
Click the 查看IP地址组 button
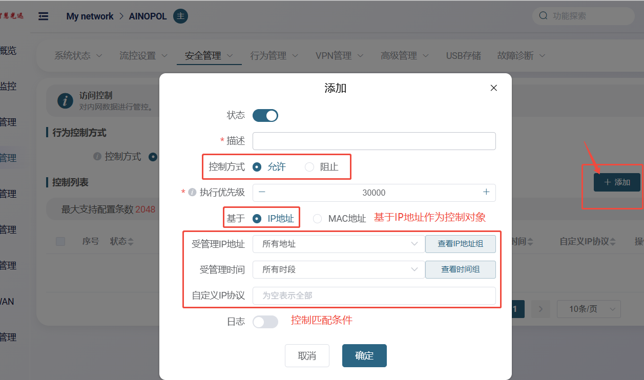coord(460,244)
